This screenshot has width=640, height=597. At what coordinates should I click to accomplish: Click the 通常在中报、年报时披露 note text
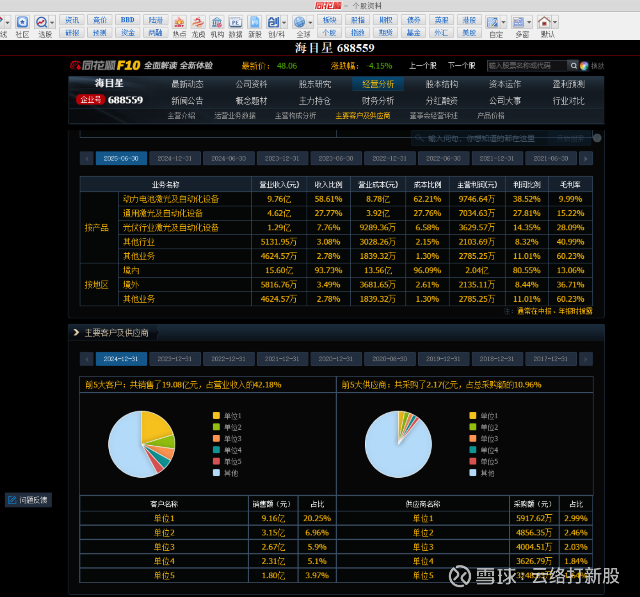click(555, 311)
